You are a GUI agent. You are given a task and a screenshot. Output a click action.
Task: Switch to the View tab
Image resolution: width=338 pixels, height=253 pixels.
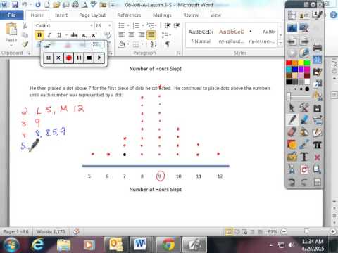point(215,15)
